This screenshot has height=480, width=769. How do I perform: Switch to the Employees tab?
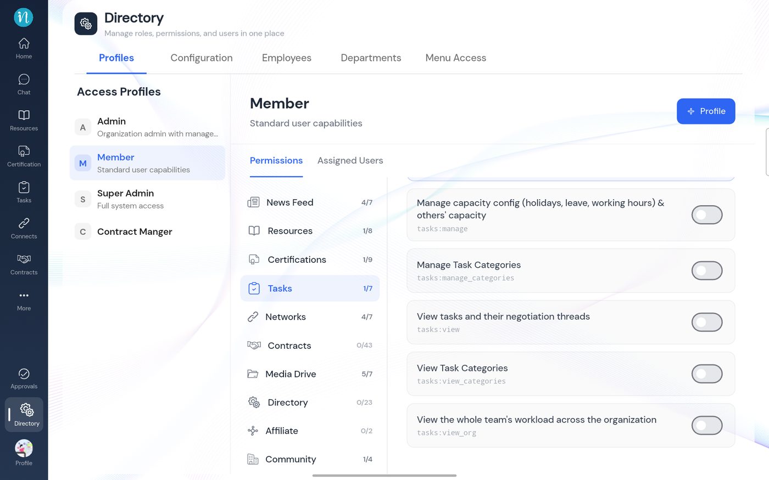287,58
